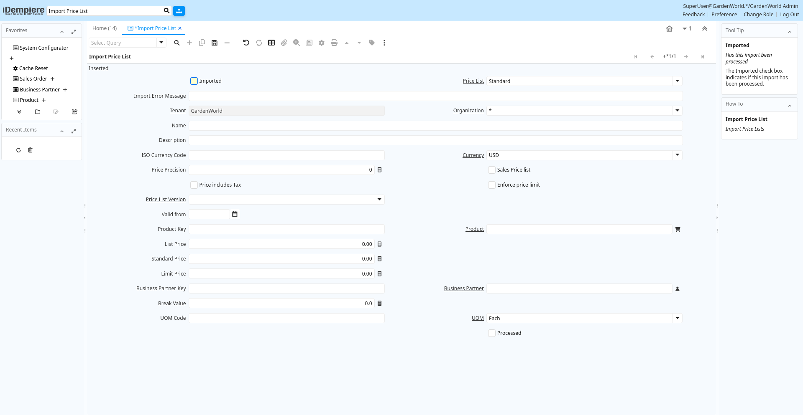Open System Configurator from Favorites
The height and width of the screenshot is (415, 803).
pyautogui.click(x=44, y=48)
